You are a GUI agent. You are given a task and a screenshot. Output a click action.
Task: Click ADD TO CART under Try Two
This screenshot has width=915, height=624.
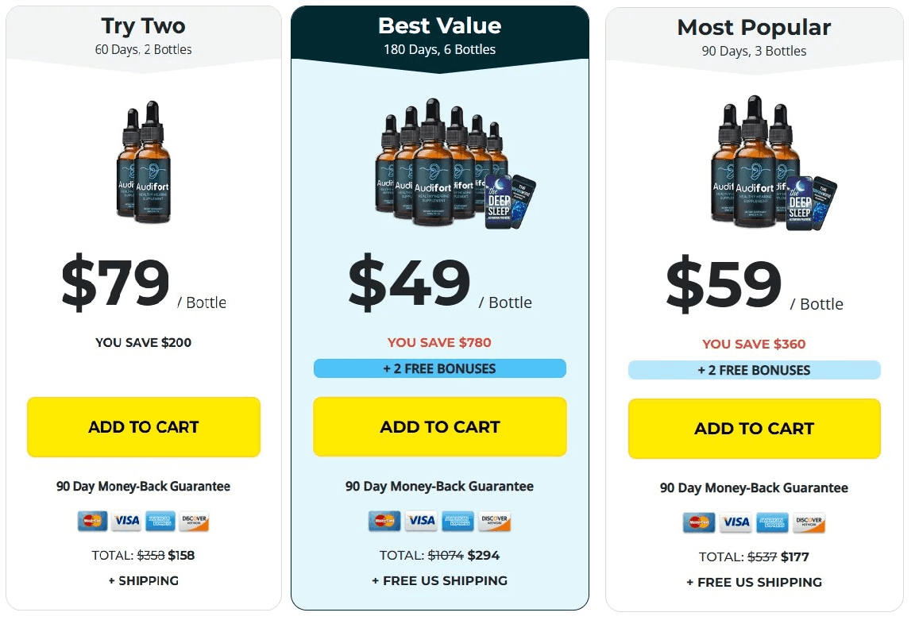[x=143, y=426]
